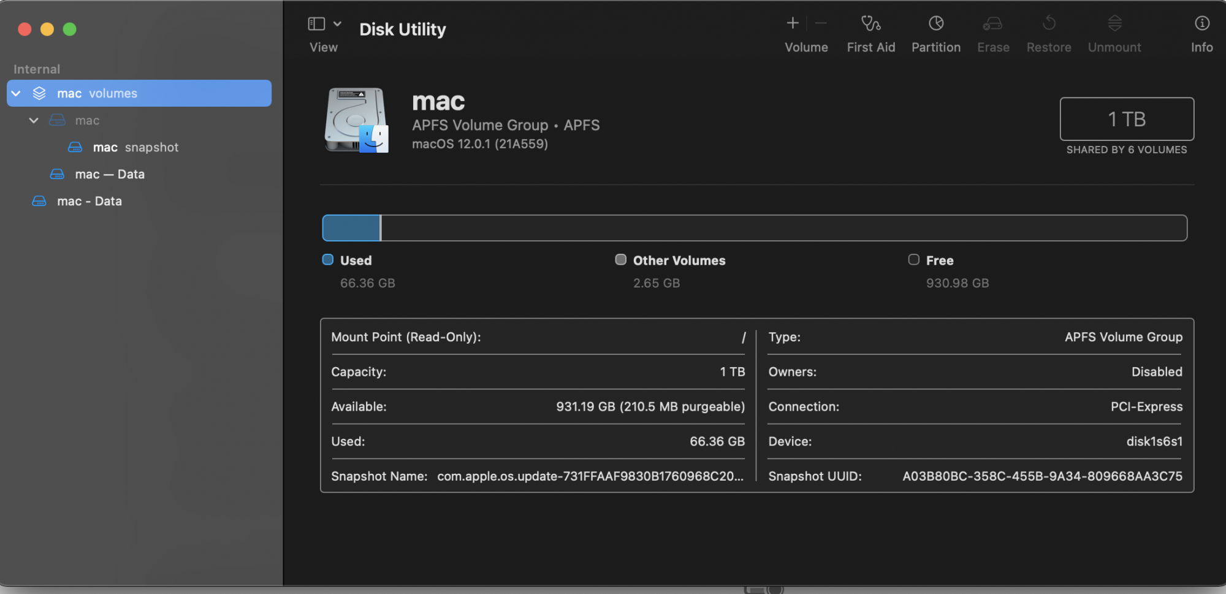Viewport: 1226px width, 594px height.
Task: Click the 'Volume' label under the plus and minus
Action: tap(806, 47)
